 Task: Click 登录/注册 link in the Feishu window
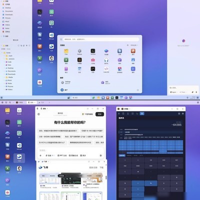(x=93, y=167)
